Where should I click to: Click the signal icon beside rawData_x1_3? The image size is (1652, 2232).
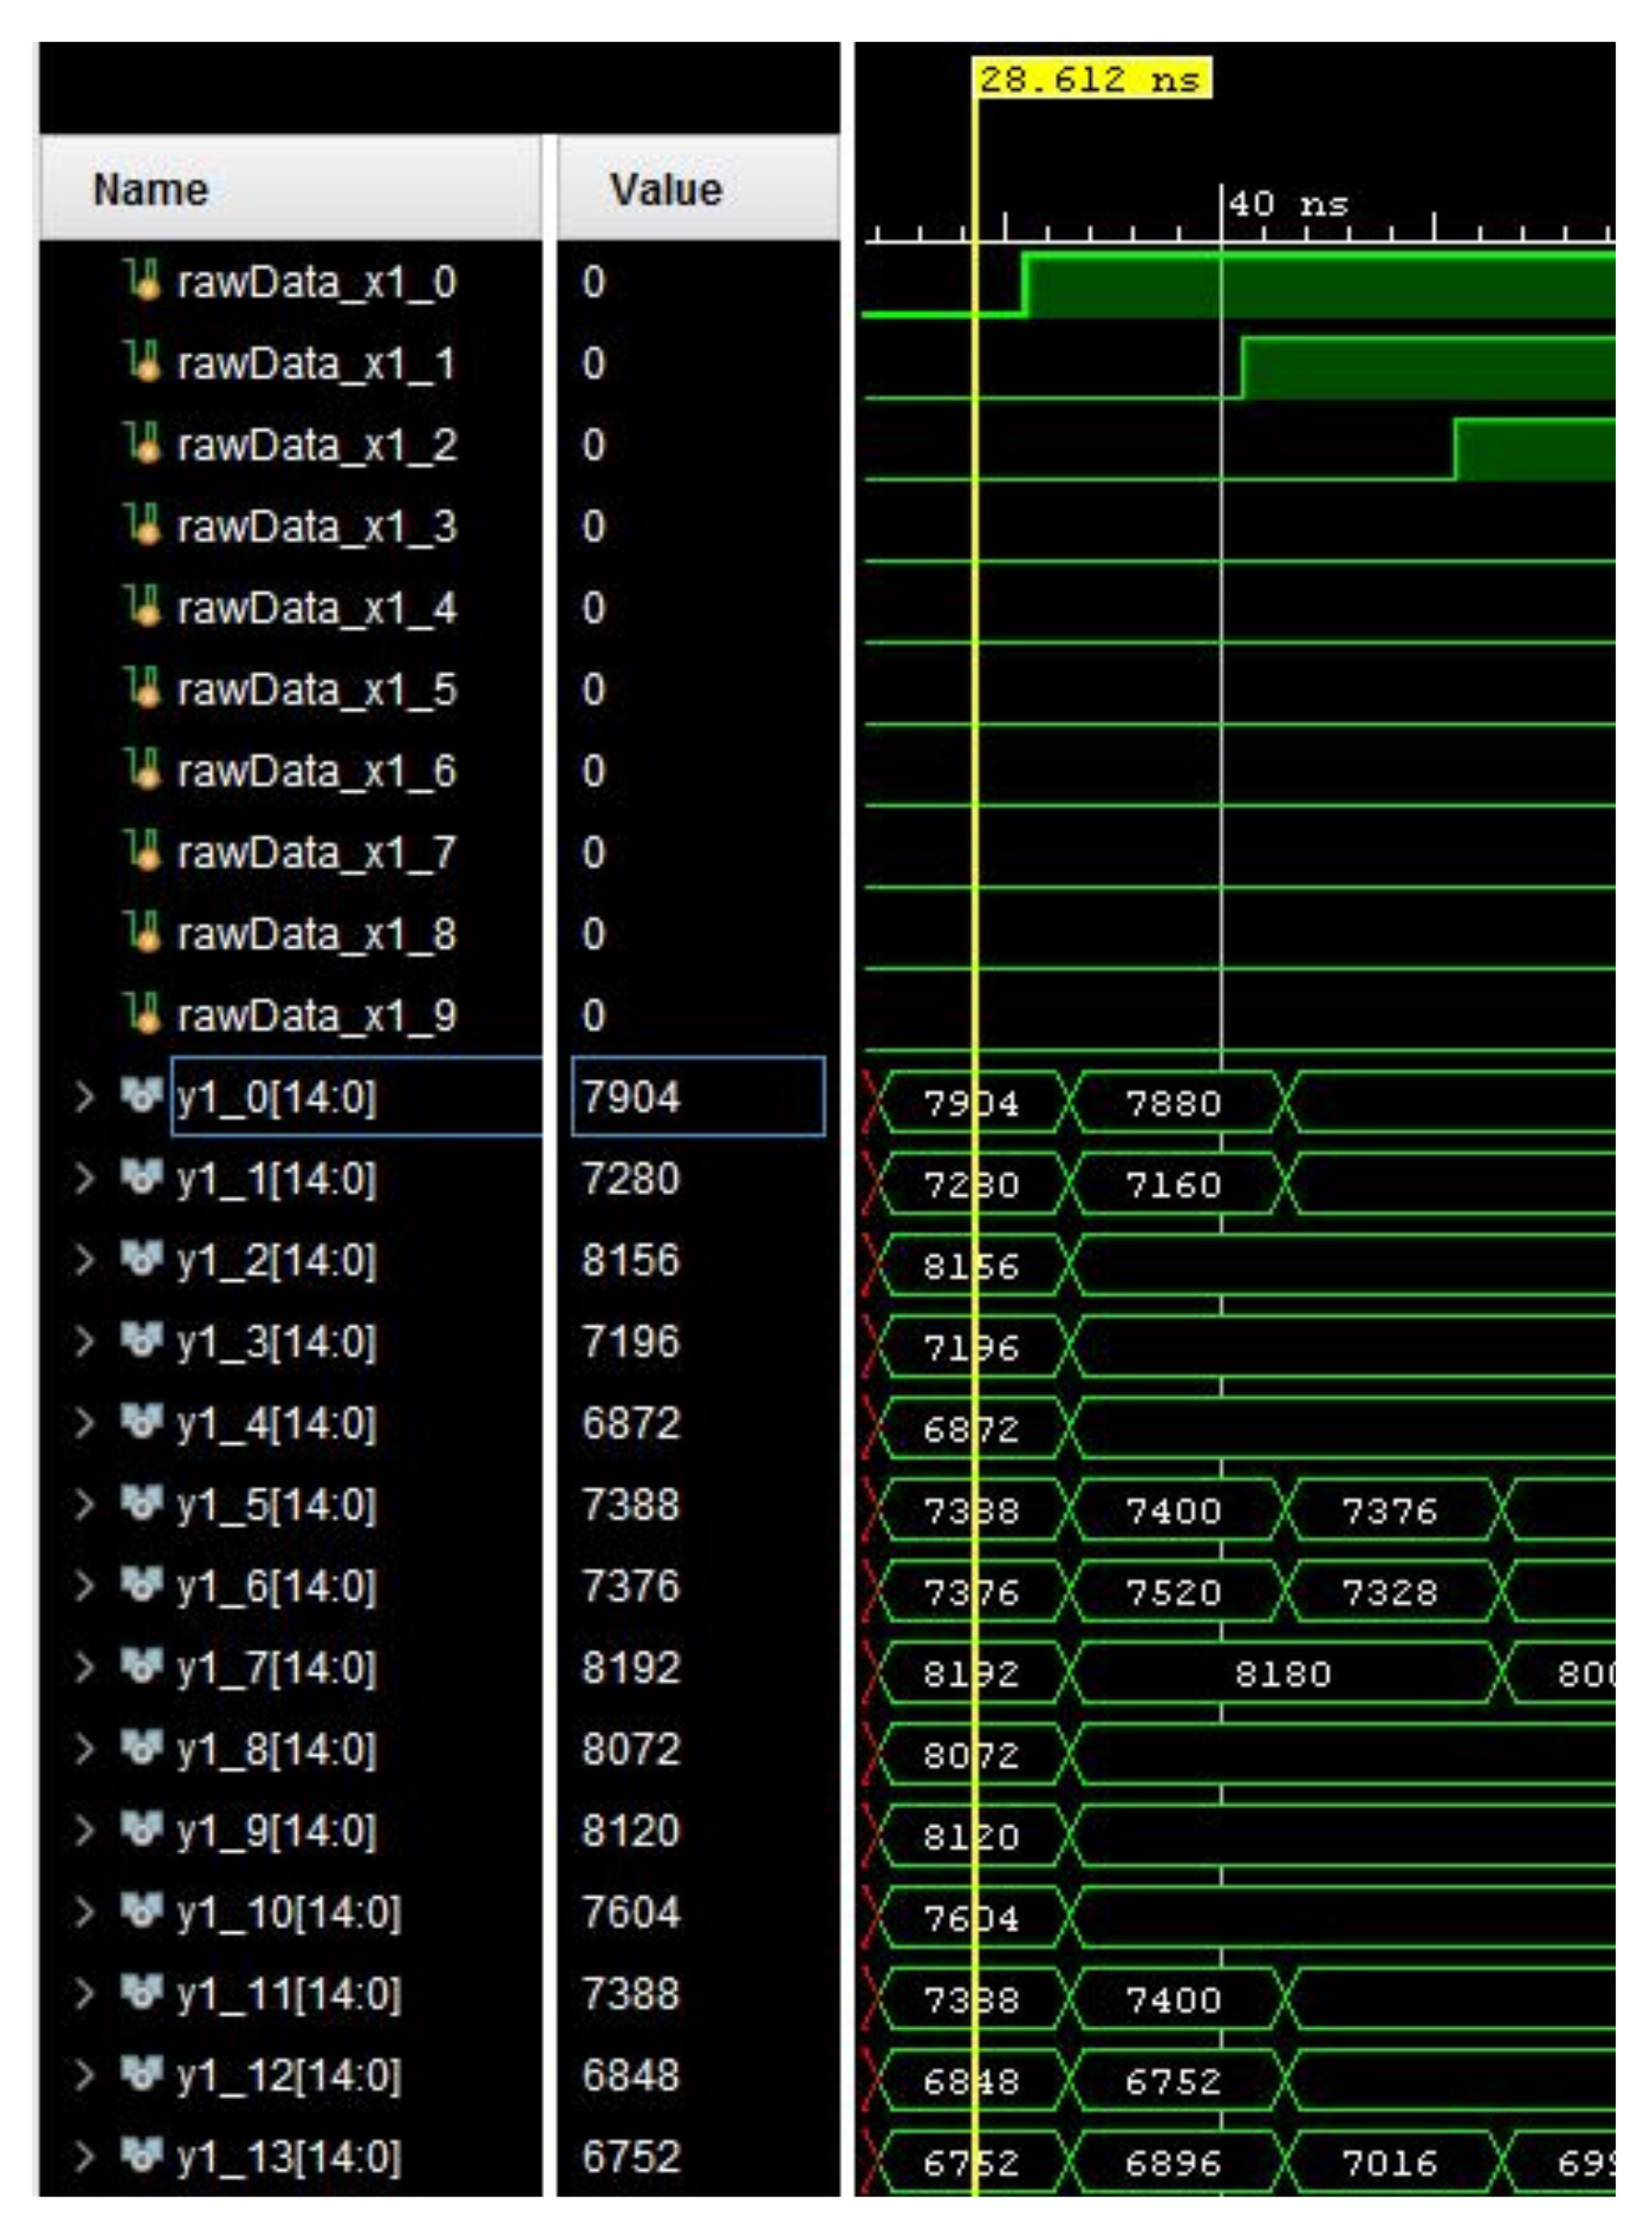[143, 525]
